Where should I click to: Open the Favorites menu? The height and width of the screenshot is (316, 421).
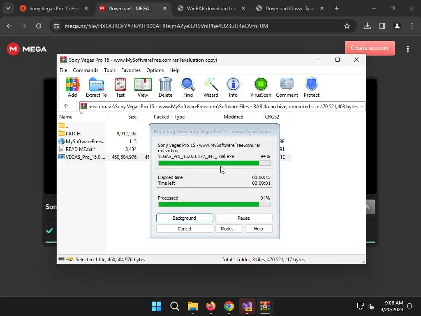click(131, 70)
